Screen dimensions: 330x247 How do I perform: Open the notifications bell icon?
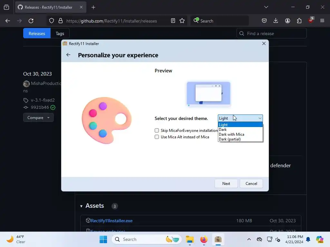[x=308, y=239]
